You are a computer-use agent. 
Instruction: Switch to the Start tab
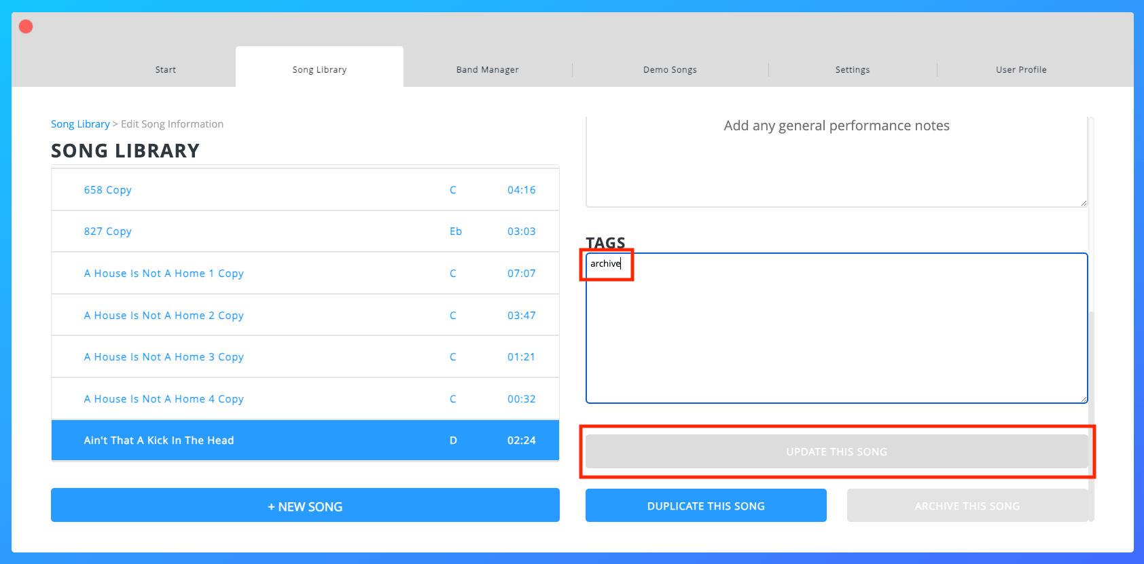click(x=165, y=69)
